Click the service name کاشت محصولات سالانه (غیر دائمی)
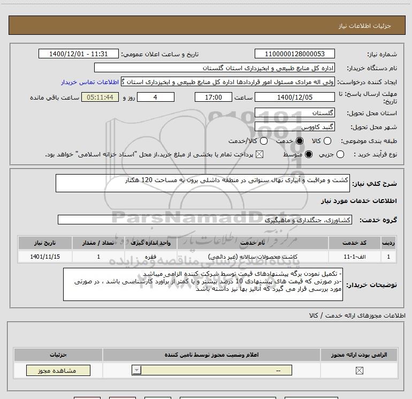 pos(253,257)
